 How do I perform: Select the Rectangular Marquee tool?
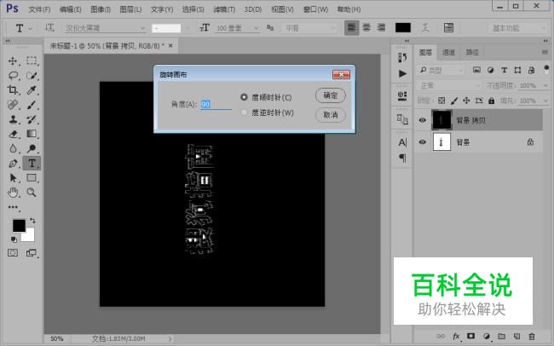pyautogui.click(x=32, y=61)
